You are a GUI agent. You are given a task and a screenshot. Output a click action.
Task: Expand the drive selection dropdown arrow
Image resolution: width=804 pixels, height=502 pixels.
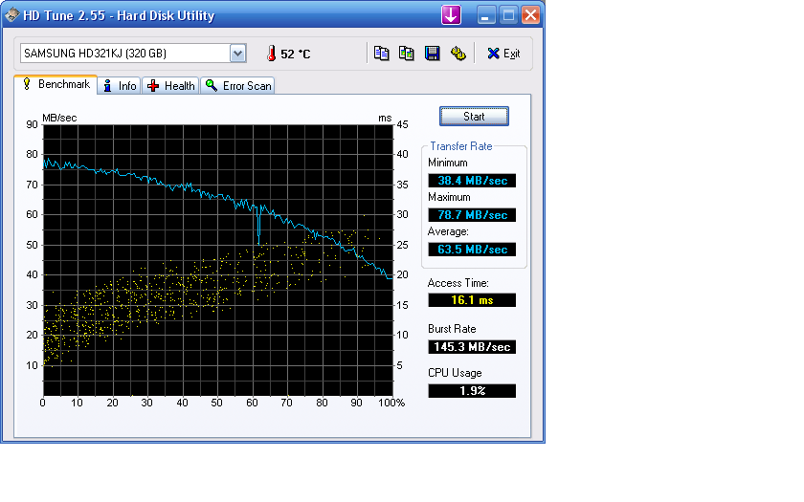point(237,54)
